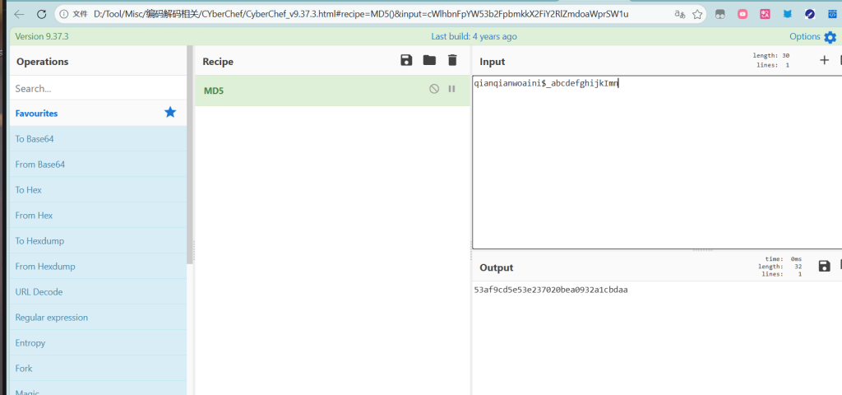Save the current recipe
The width and height of the screenshot is (842, 395).
[x=406, y=61]
